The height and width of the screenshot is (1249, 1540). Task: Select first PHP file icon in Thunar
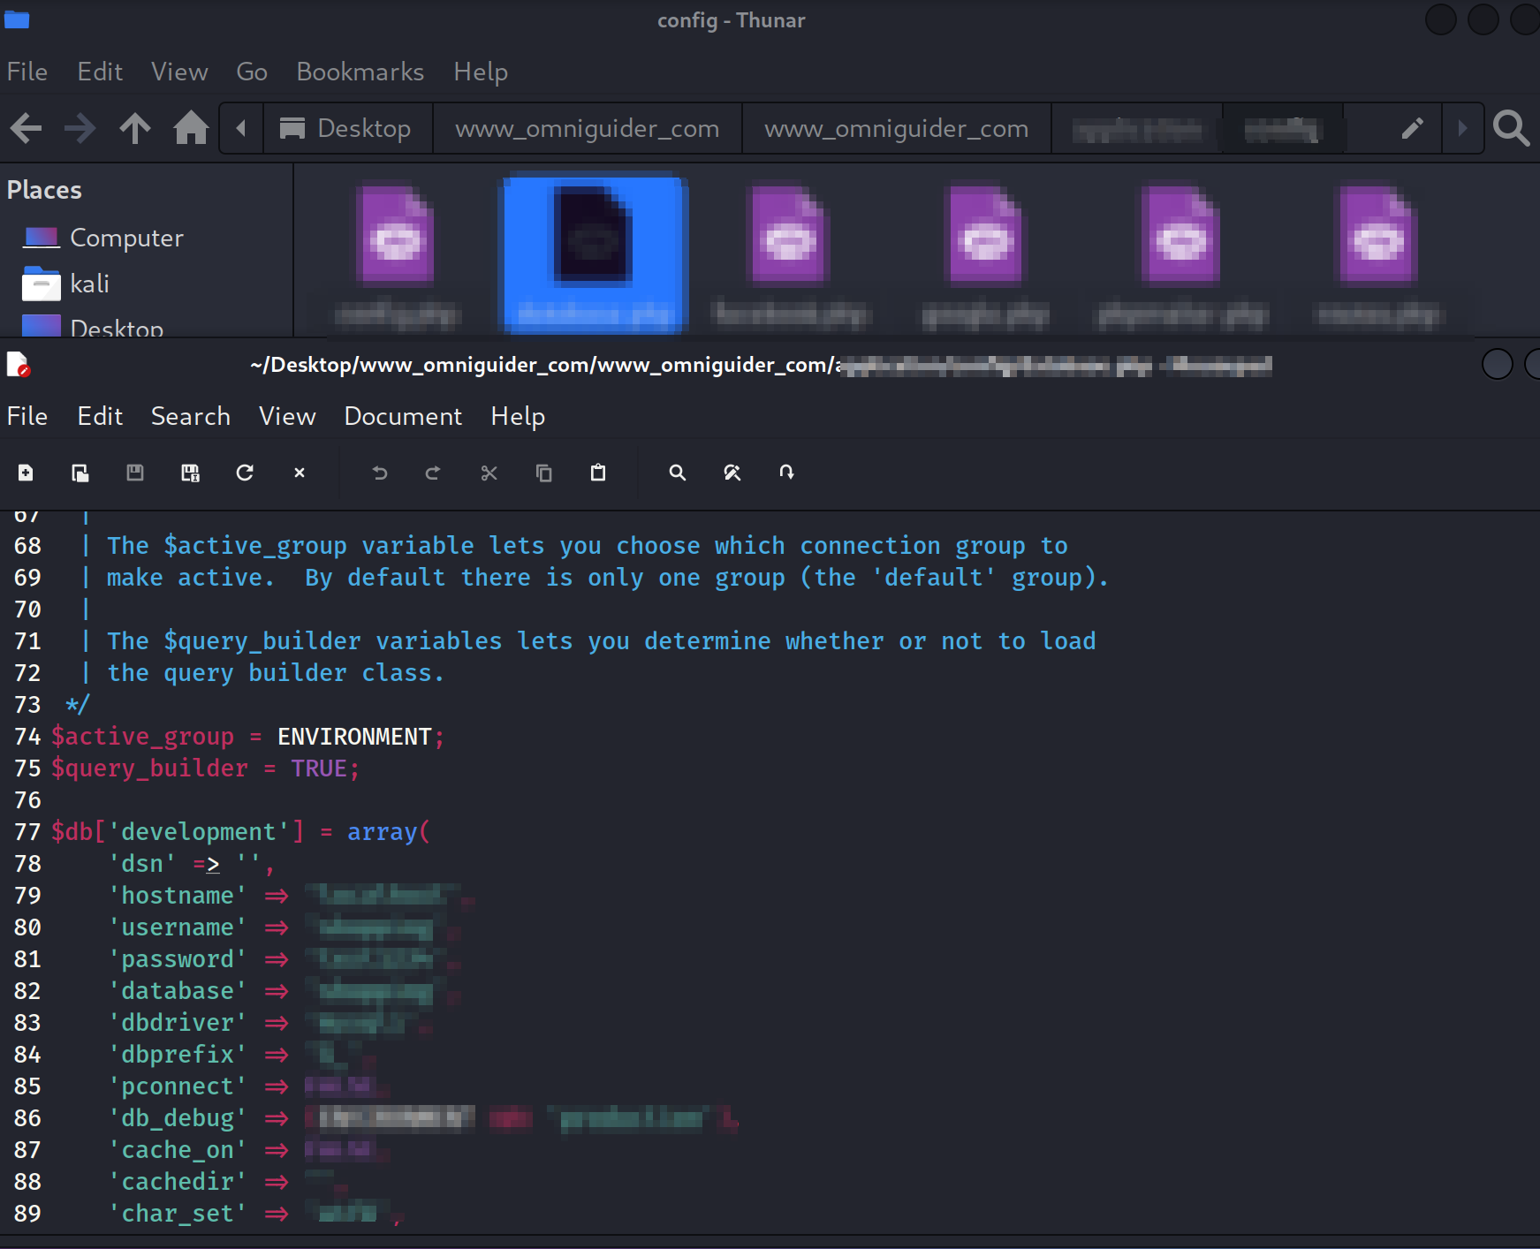click(x=397, y=235)
